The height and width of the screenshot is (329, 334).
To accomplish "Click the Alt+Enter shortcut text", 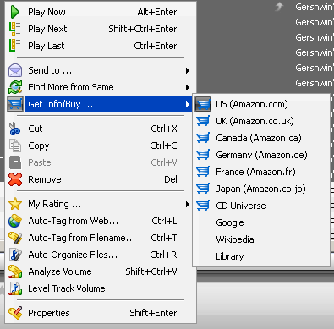I will 157,12.
